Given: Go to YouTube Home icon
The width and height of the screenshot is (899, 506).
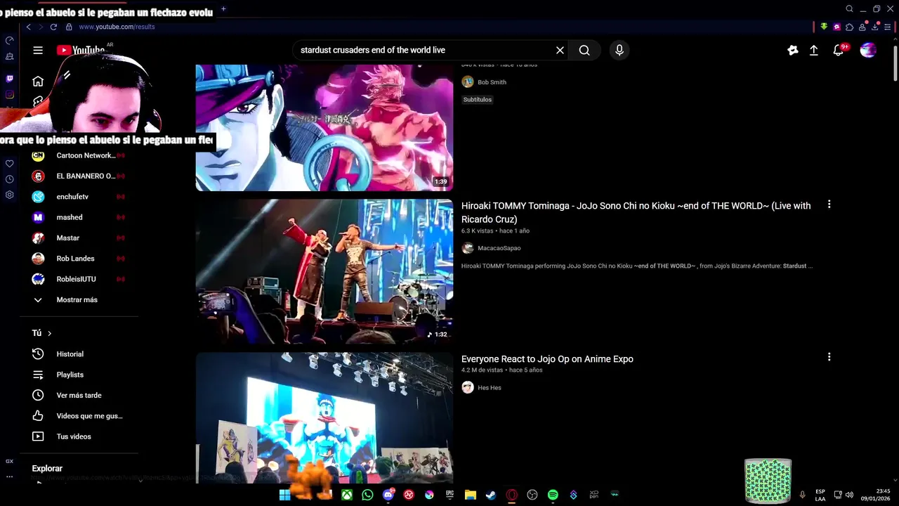Looking at the screenshot, I should click(x=38, y=81).
